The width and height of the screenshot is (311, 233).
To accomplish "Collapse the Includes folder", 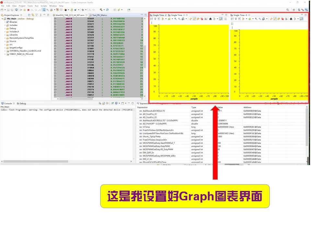I will pyautogui.click(x=5, y=25).
